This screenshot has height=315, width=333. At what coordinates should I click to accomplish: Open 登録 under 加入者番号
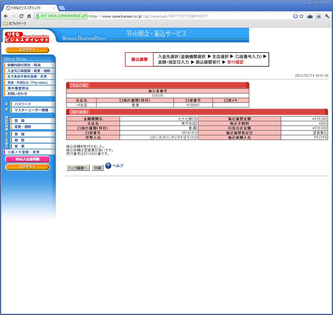tap(32, 134)
